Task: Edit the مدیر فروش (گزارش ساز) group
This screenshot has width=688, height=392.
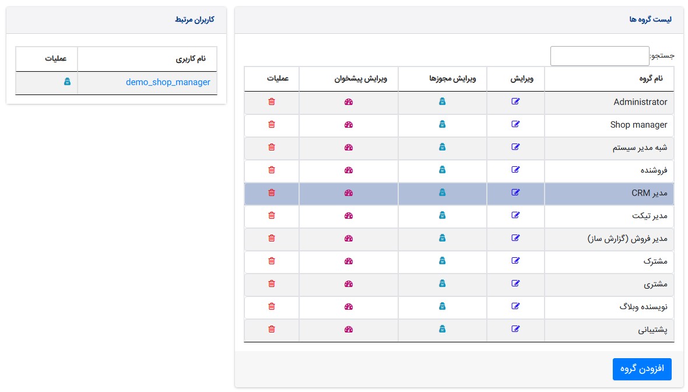Action: pos(515,238)
